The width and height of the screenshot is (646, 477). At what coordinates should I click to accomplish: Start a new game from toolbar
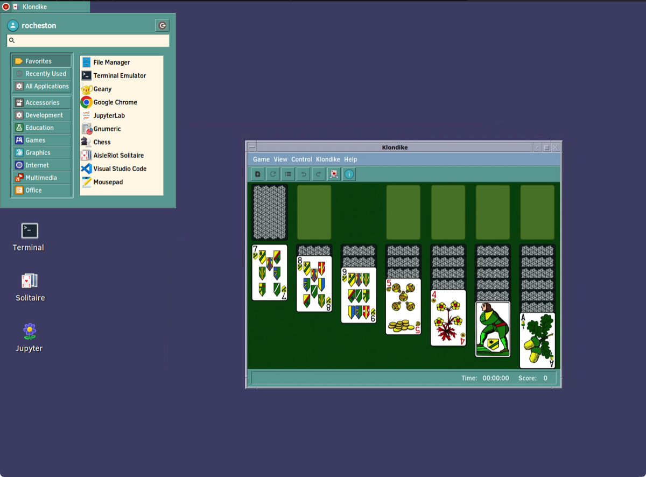pos(258,174)
